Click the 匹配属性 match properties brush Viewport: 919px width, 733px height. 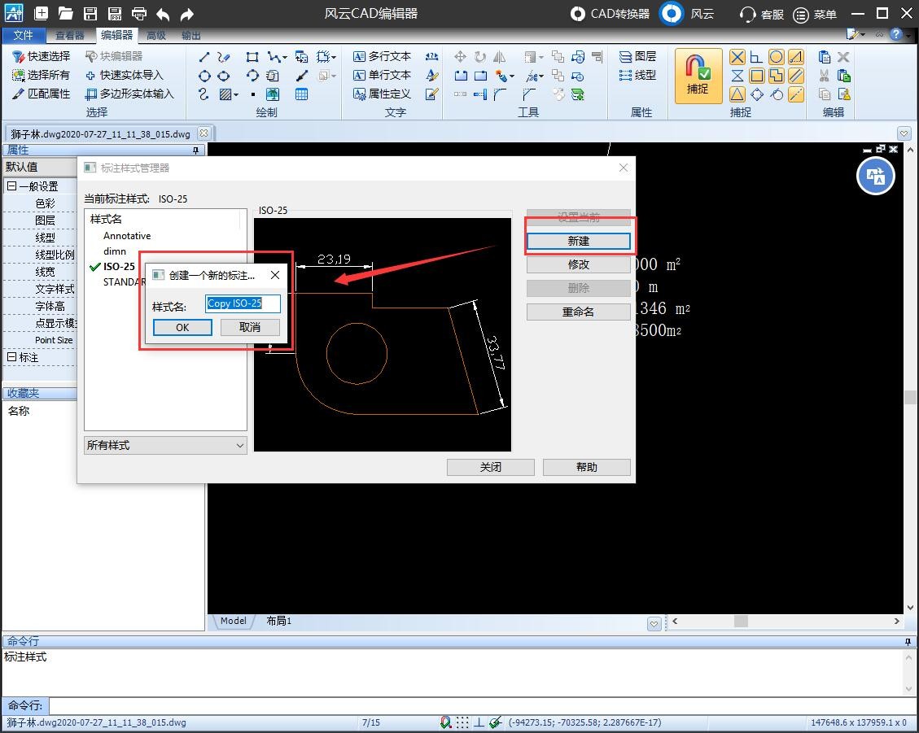[18, 94]
